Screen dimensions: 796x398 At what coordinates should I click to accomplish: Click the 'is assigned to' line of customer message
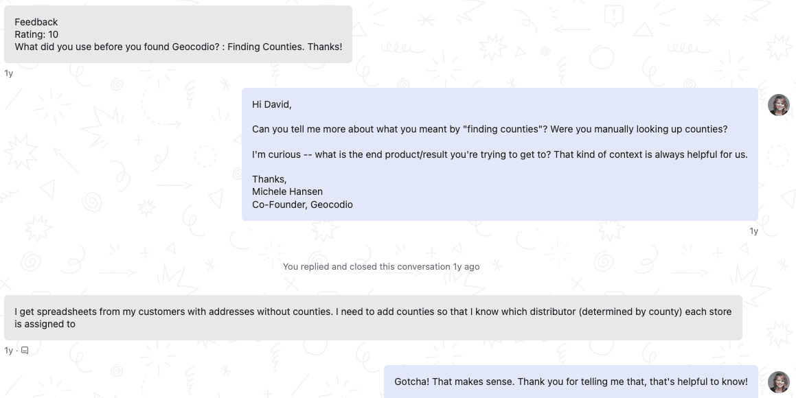click(x=45, y=324)
